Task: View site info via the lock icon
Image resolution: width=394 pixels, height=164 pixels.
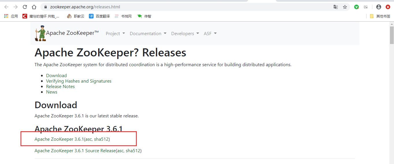Action: point(46,7)
